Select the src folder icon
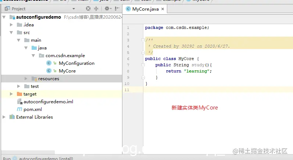 pos(19,33)
